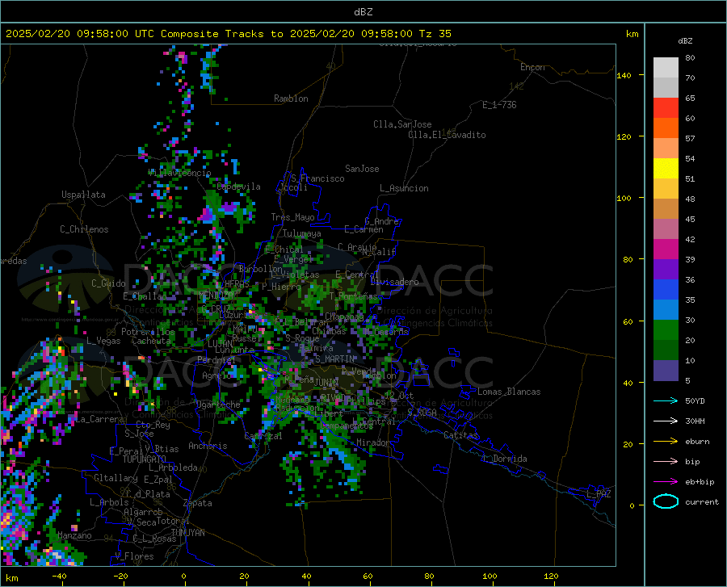Click the Lomas_Blancas map label
727x587 pixels.
tap(509, 392)
